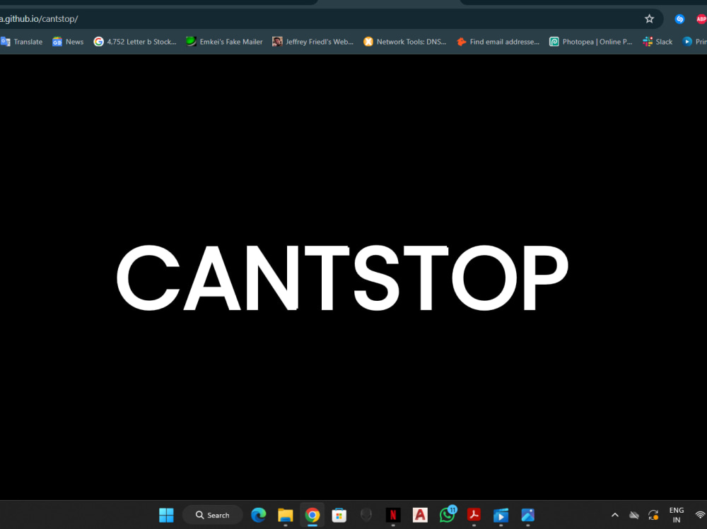Click the CANTSTOP heading text
Image resolution: width=707 pixels, height=529 pixels.
342,278
